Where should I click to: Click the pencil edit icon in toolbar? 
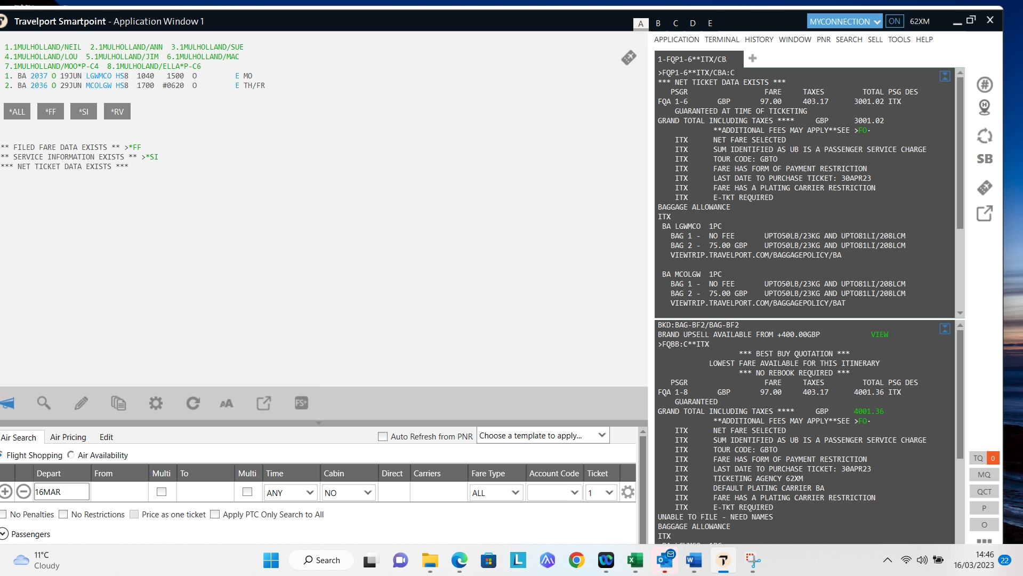click(81, 403)
